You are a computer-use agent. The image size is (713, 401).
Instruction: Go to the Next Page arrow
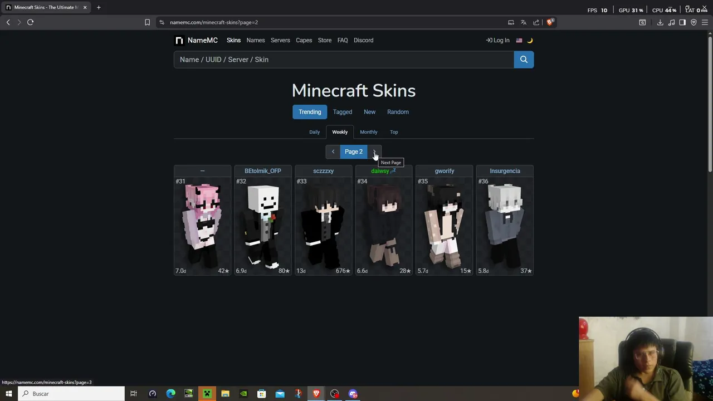tap(374, 151)
